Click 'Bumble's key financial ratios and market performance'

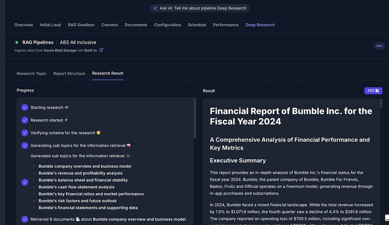[x=91, y=194]
